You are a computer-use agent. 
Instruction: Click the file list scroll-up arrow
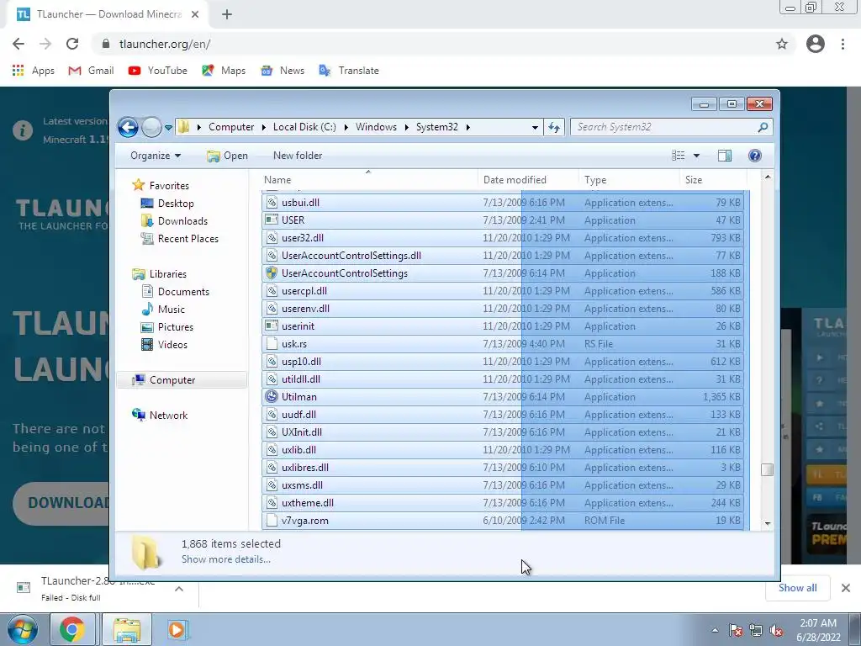point(768,177)
